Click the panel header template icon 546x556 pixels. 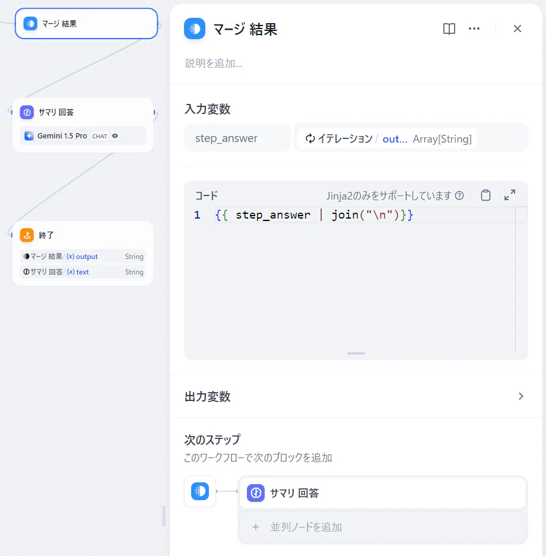tap(195, 29)
